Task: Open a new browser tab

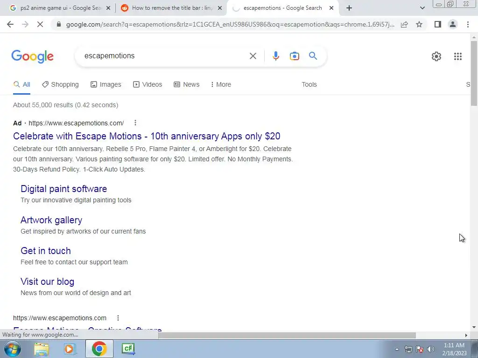Action: [x=349, y=8]
